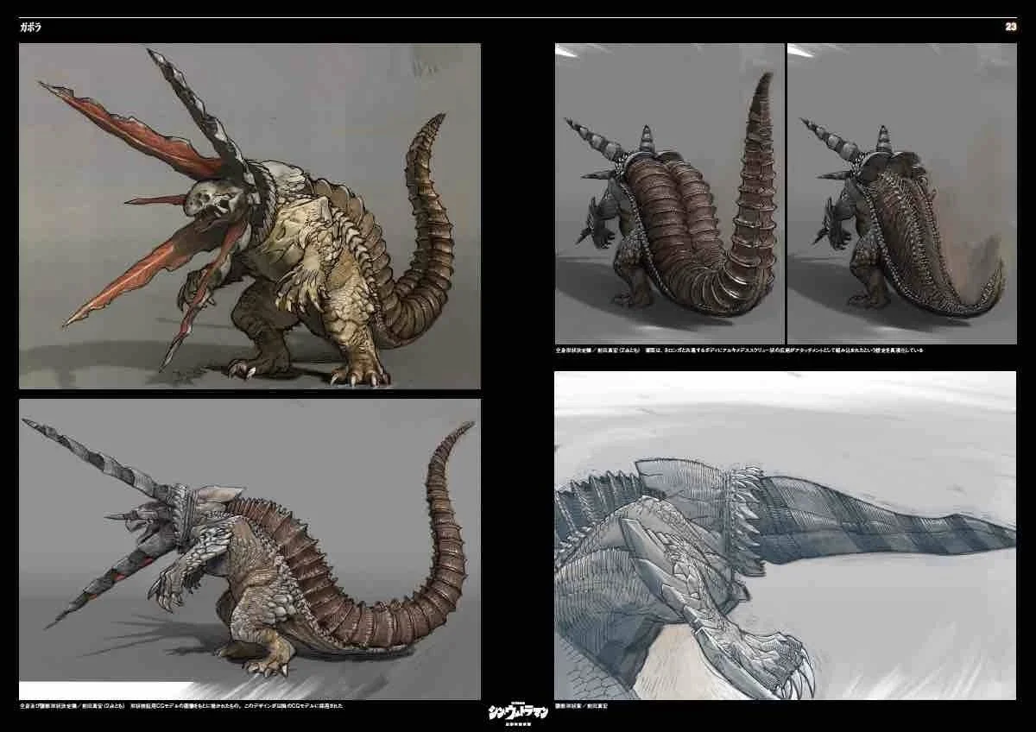Click the ガボラ title in the page header
The width and height of the screenshot is (1036, 732).
point(31,27)
